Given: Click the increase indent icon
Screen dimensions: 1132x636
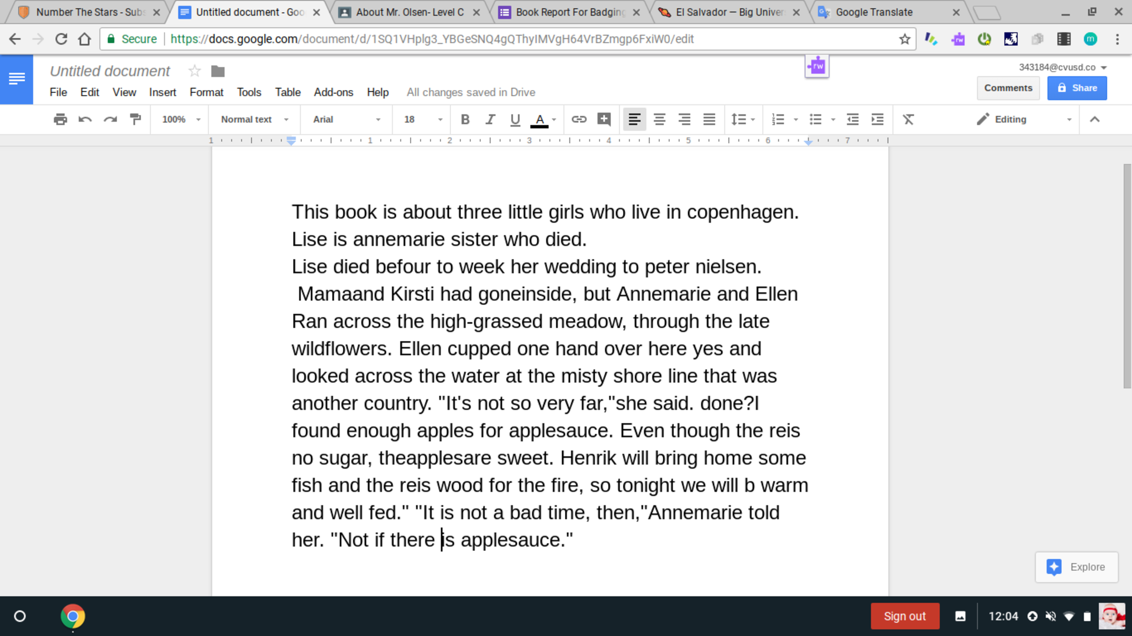Looking at the screenshot, I should [877, 119].
